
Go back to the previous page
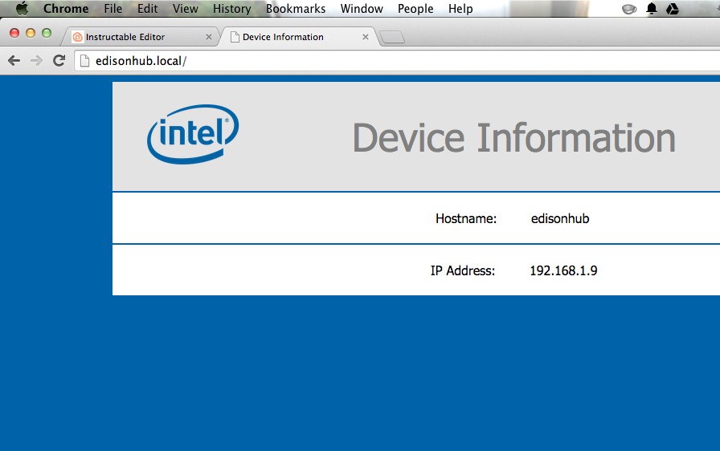click(x=14, y=60)
